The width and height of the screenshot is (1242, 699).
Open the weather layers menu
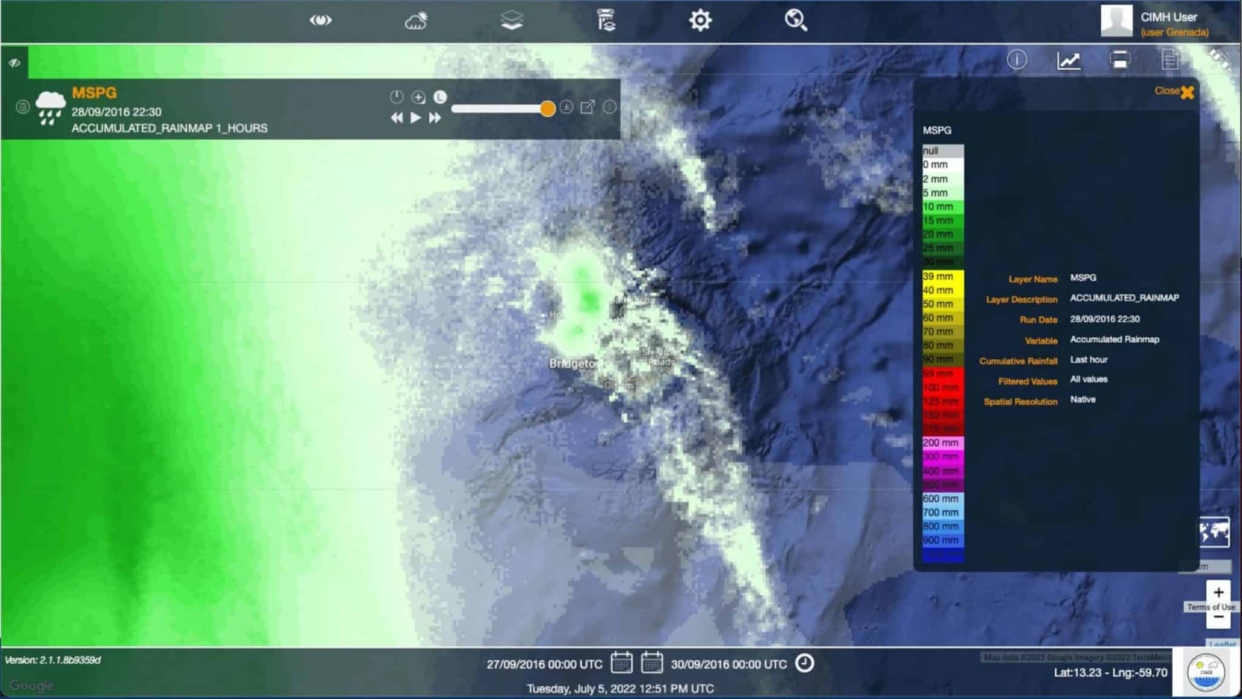pos(415,20)
